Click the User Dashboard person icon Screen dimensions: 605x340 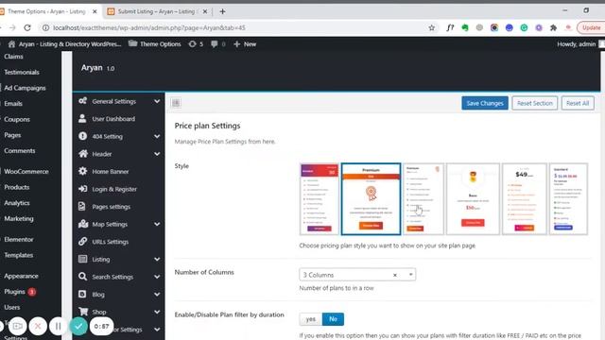tap(82, 118)
